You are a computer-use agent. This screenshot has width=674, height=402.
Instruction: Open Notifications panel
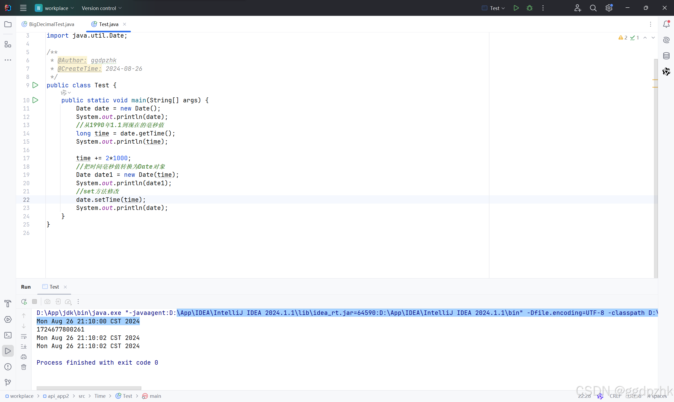click(x=666, y=24)
